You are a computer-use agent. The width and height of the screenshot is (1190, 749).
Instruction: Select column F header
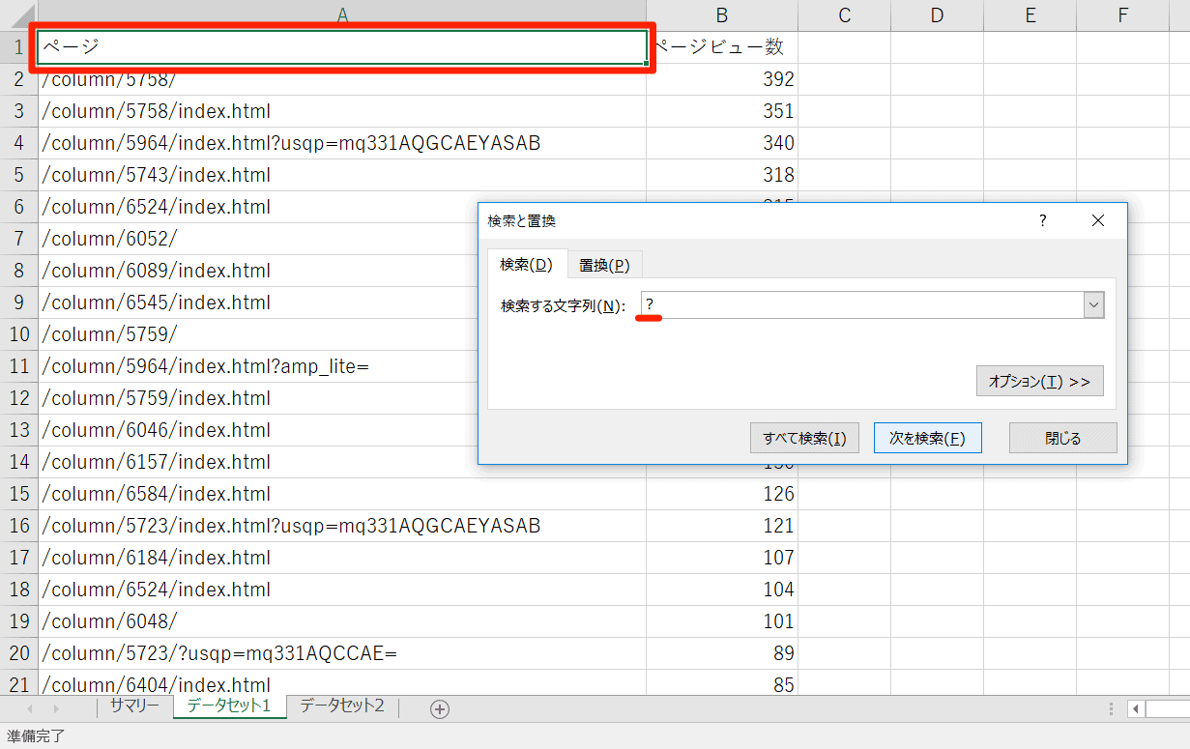click(1122, 14)
